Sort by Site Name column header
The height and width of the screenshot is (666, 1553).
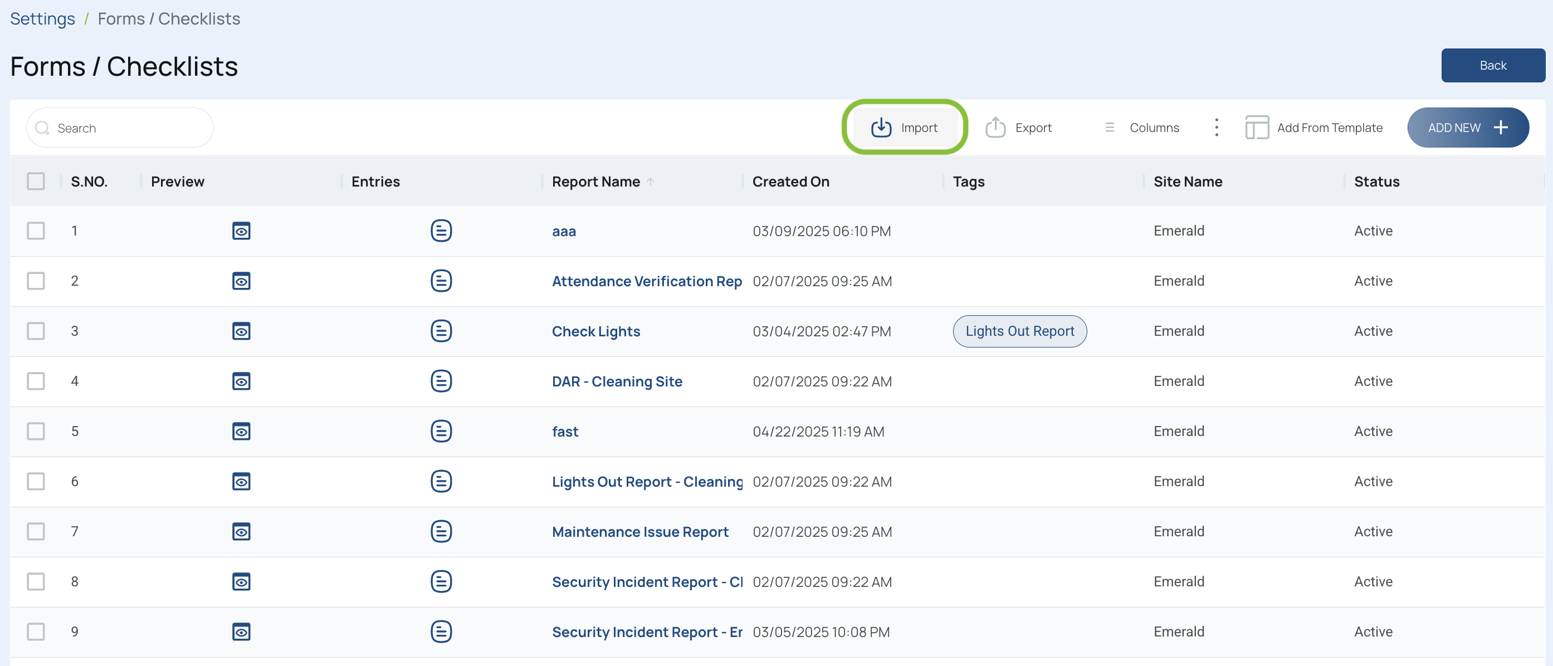[x=1188, y=182]
